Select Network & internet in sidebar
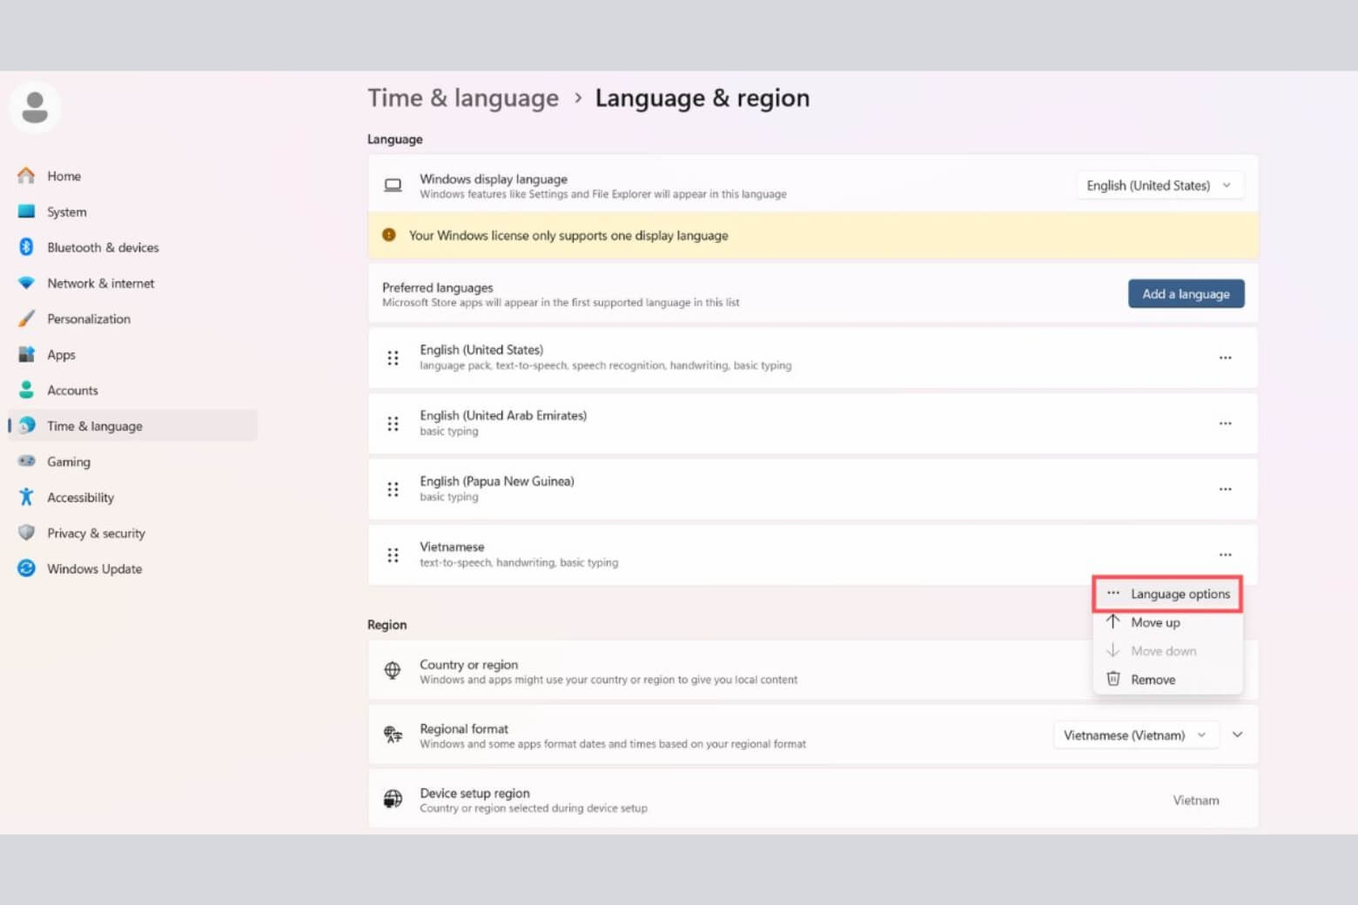 pyautogui.click(x=100, y=283)
